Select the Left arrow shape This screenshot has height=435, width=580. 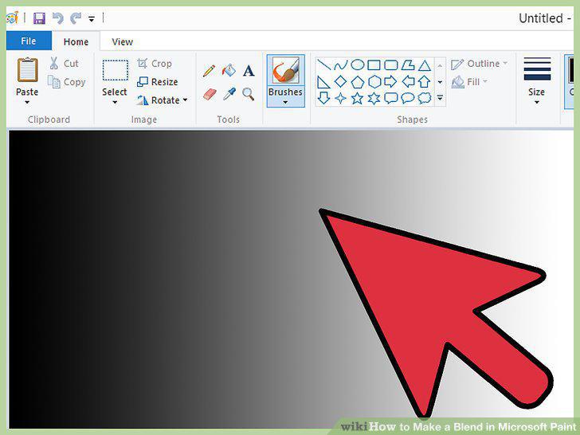pyautogui.click(x=408, y=81)
